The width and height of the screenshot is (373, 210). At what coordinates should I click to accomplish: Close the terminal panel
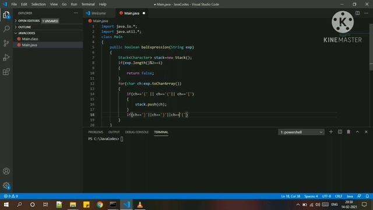click(x=366, y=132)
